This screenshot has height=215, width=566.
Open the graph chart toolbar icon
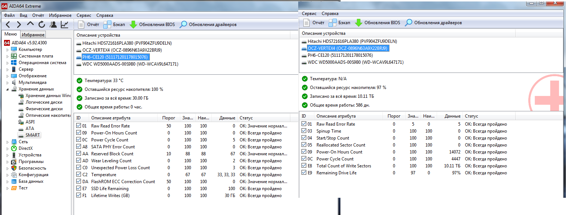coord(64,25)
